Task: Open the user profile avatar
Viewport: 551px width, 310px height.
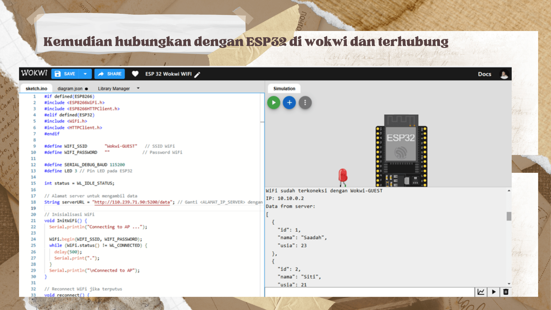Action: (504, 74)
